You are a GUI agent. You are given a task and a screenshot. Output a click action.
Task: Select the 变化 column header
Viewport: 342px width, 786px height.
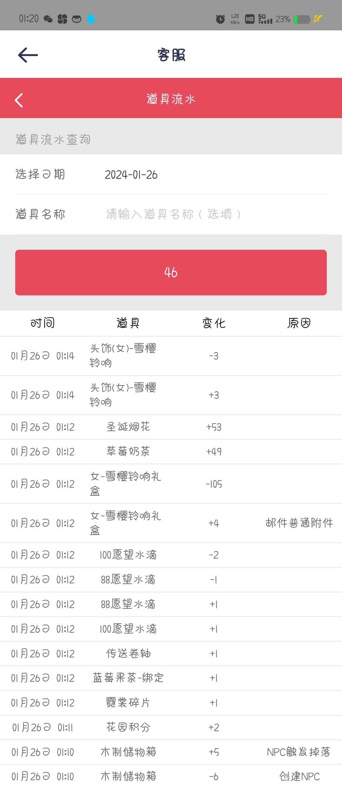coord(214,323)
